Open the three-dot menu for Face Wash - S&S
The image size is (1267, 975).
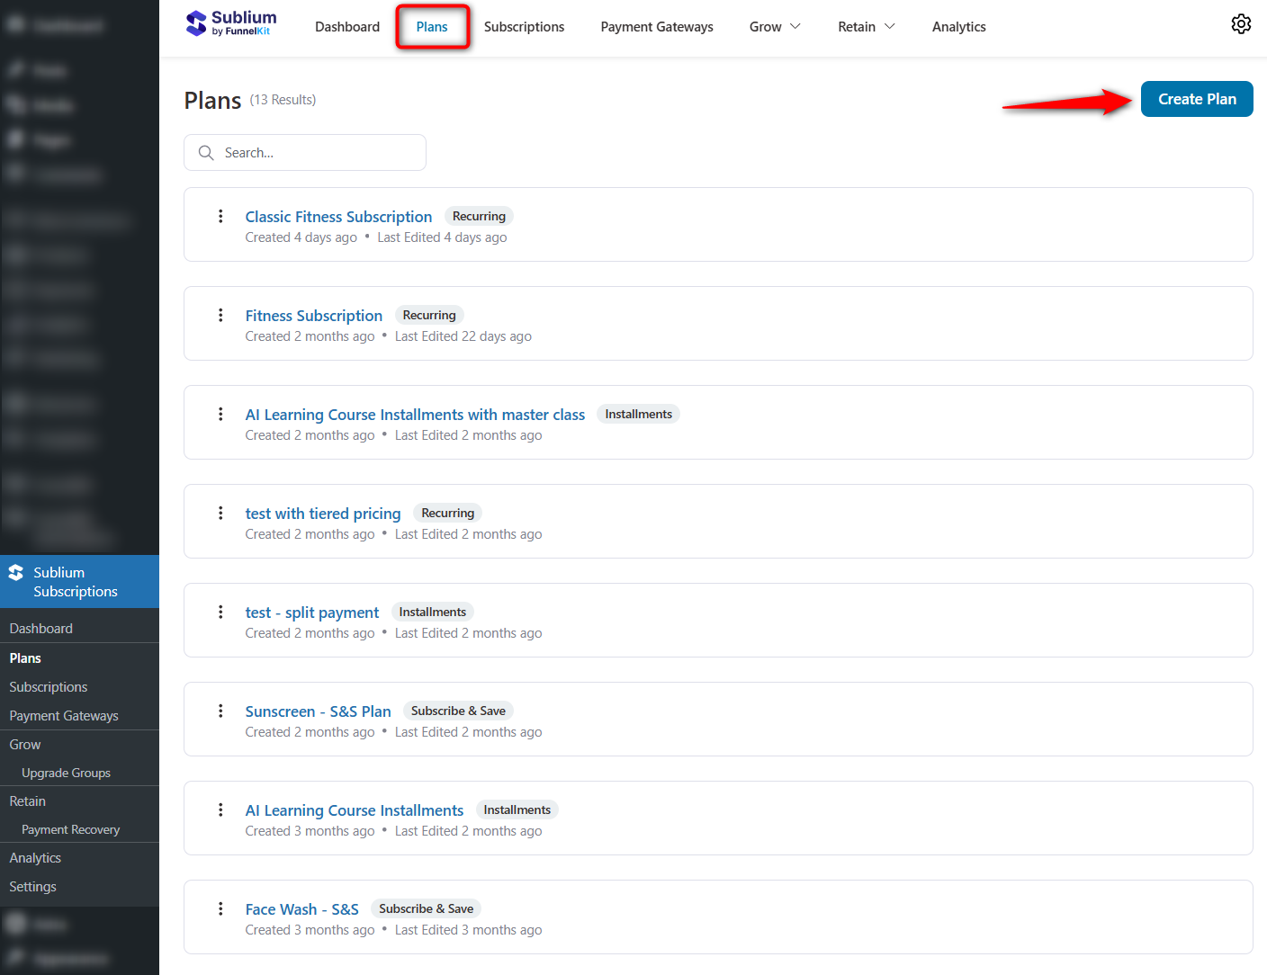pos(221,908)
